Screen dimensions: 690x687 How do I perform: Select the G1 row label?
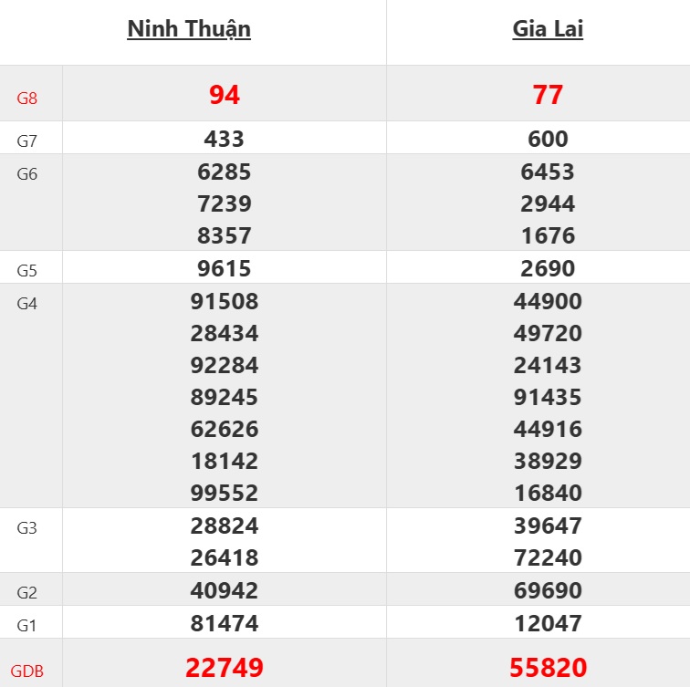point(27,626)
